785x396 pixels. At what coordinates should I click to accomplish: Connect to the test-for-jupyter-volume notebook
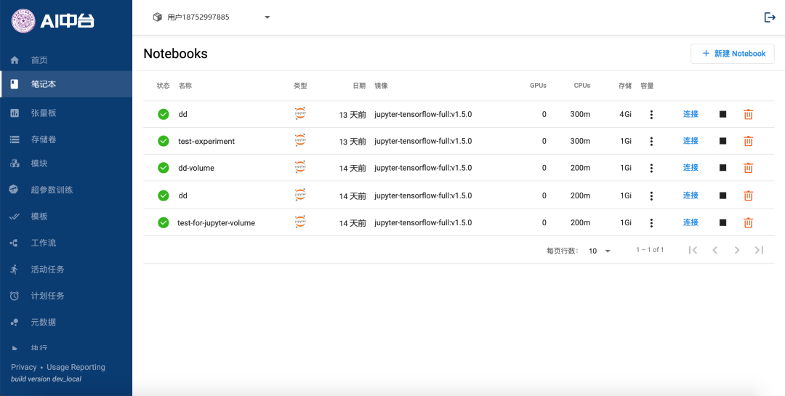[691, 222]
